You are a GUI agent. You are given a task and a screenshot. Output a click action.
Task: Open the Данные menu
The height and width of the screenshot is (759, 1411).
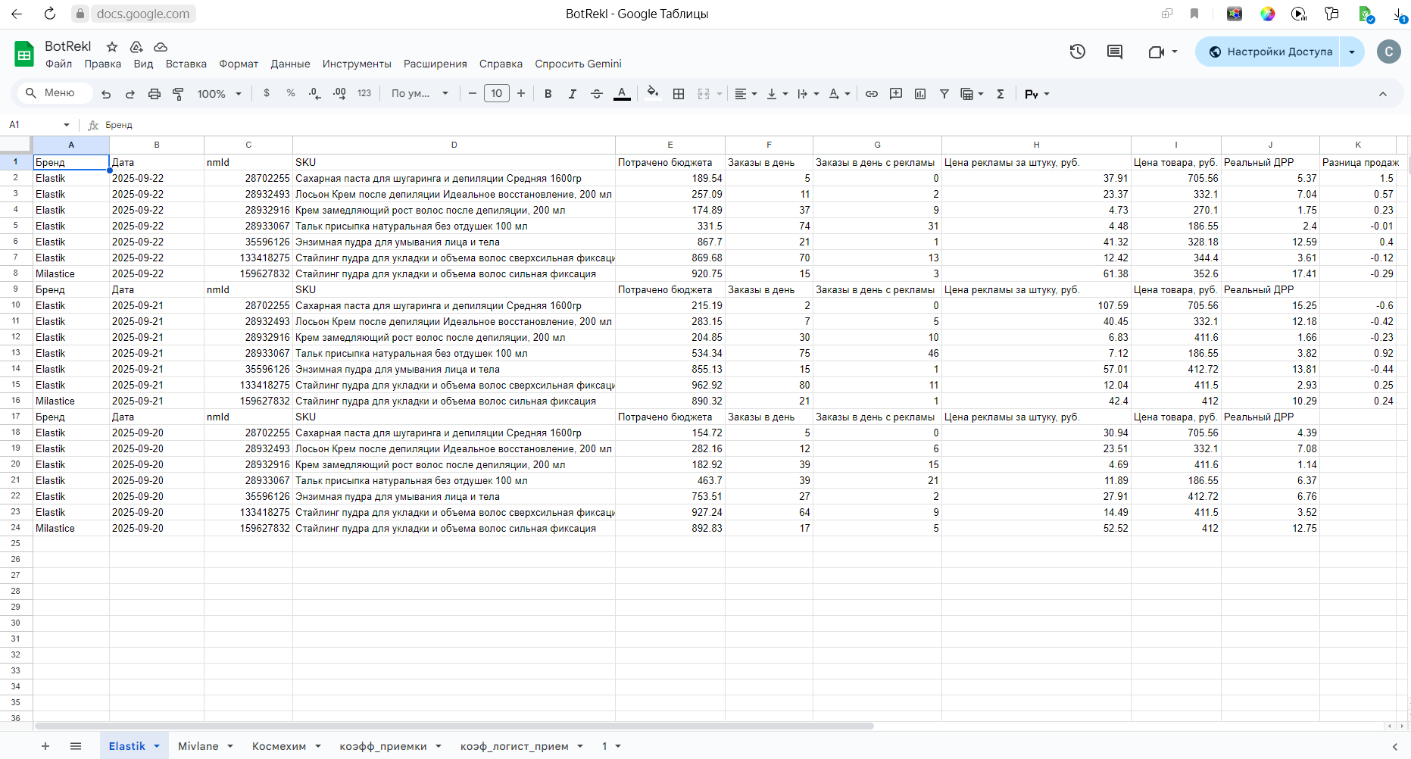point(290,64)
